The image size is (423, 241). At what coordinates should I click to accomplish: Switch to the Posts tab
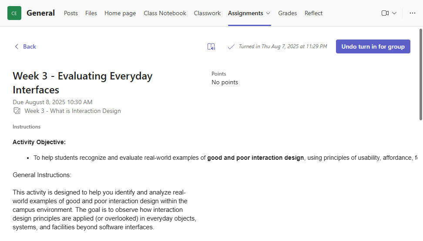pyautogui.click(x=71, y=13)
